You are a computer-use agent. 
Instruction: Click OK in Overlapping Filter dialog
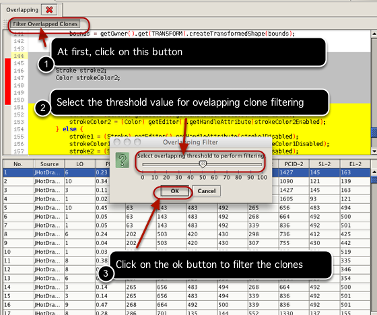(175, 191)
